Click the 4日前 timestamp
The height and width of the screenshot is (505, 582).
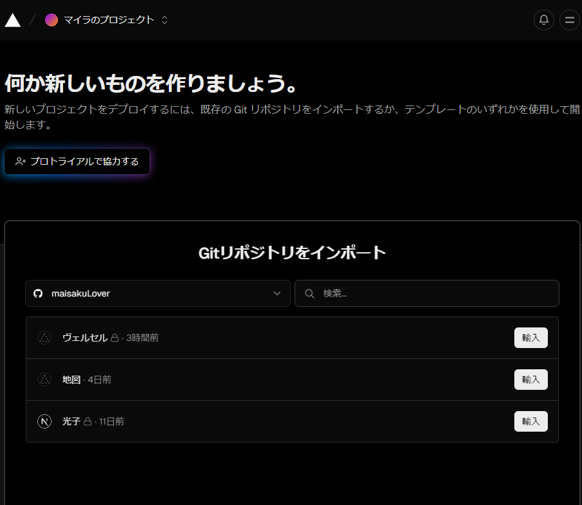[99, 380]
